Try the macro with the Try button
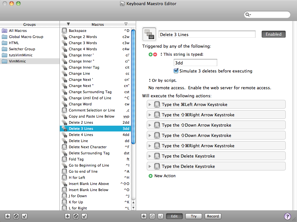297x222 pixels. (194, 216)
